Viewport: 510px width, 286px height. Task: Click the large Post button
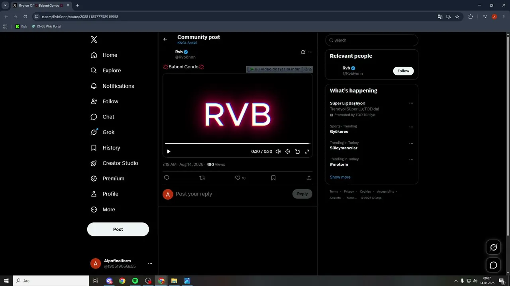click(x=118, y=229)
